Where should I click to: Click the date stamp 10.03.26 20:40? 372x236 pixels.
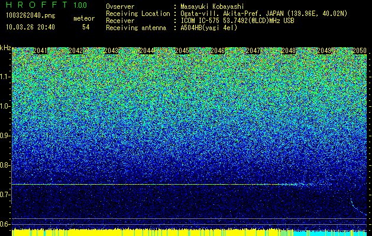coord(30,27)
